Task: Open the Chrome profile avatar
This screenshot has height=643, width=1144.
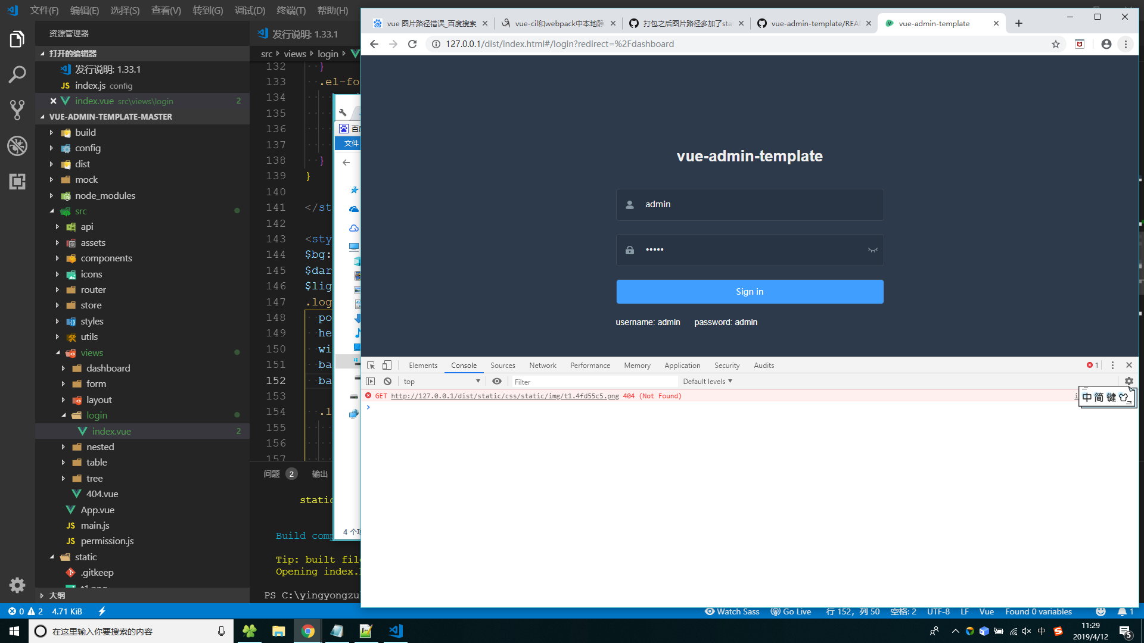Action: [1106, 44]
